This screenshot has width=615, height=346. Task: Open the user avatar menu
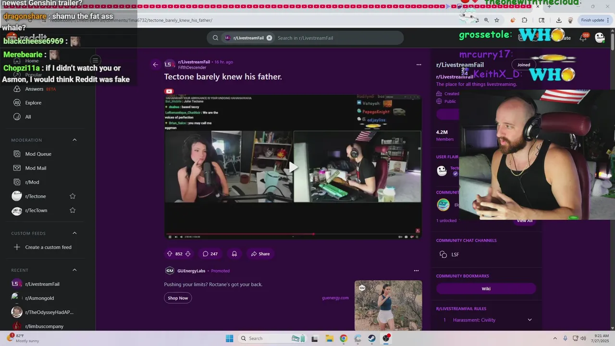point(600,37)
